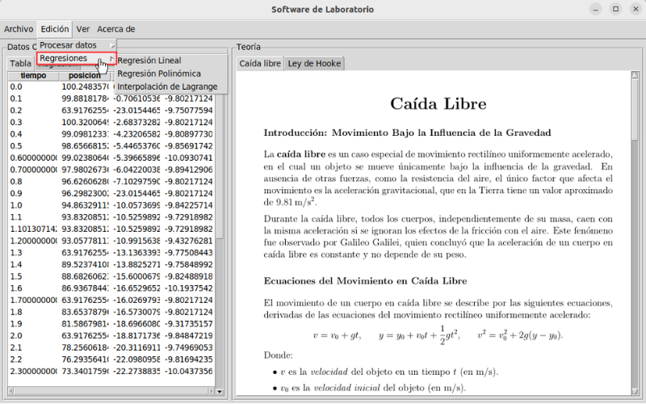Click acceleration value -9.31735157
The image size is (646, 404).
point(189,325)
